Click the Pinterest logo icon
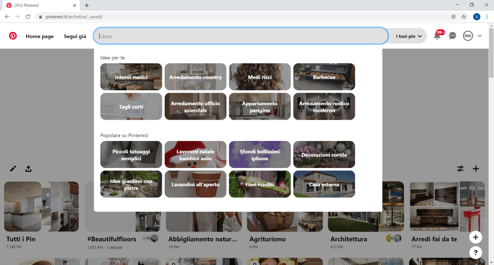 coord(13,36)
